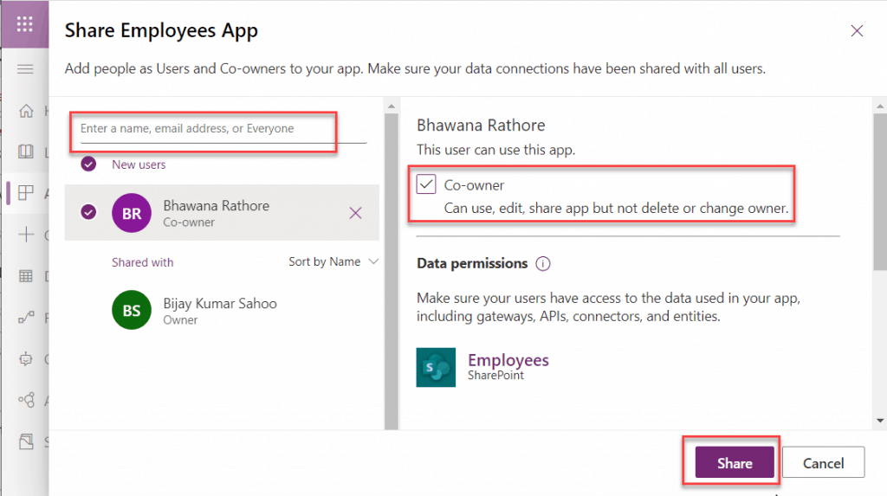Click the New users label

click(139, 164)
